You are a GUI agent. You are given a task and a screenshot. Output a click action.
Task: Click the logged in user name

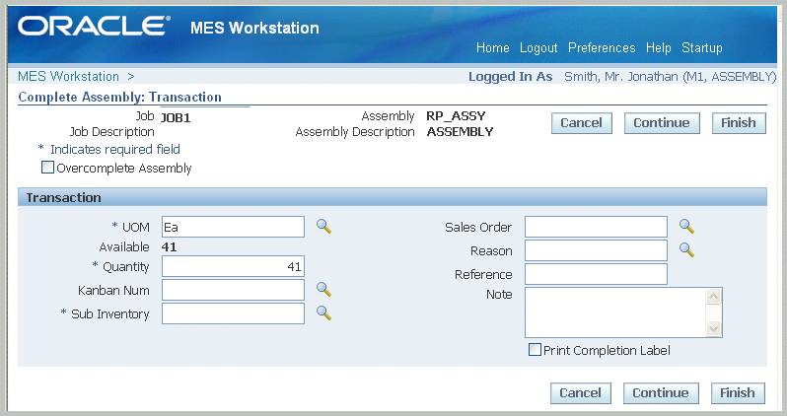pyautogui.click(x=670, y=76)
